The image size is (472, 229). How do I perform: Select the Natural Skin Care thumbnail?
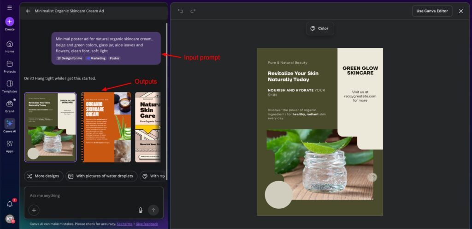pyautogui.click(x=148, y=127)
